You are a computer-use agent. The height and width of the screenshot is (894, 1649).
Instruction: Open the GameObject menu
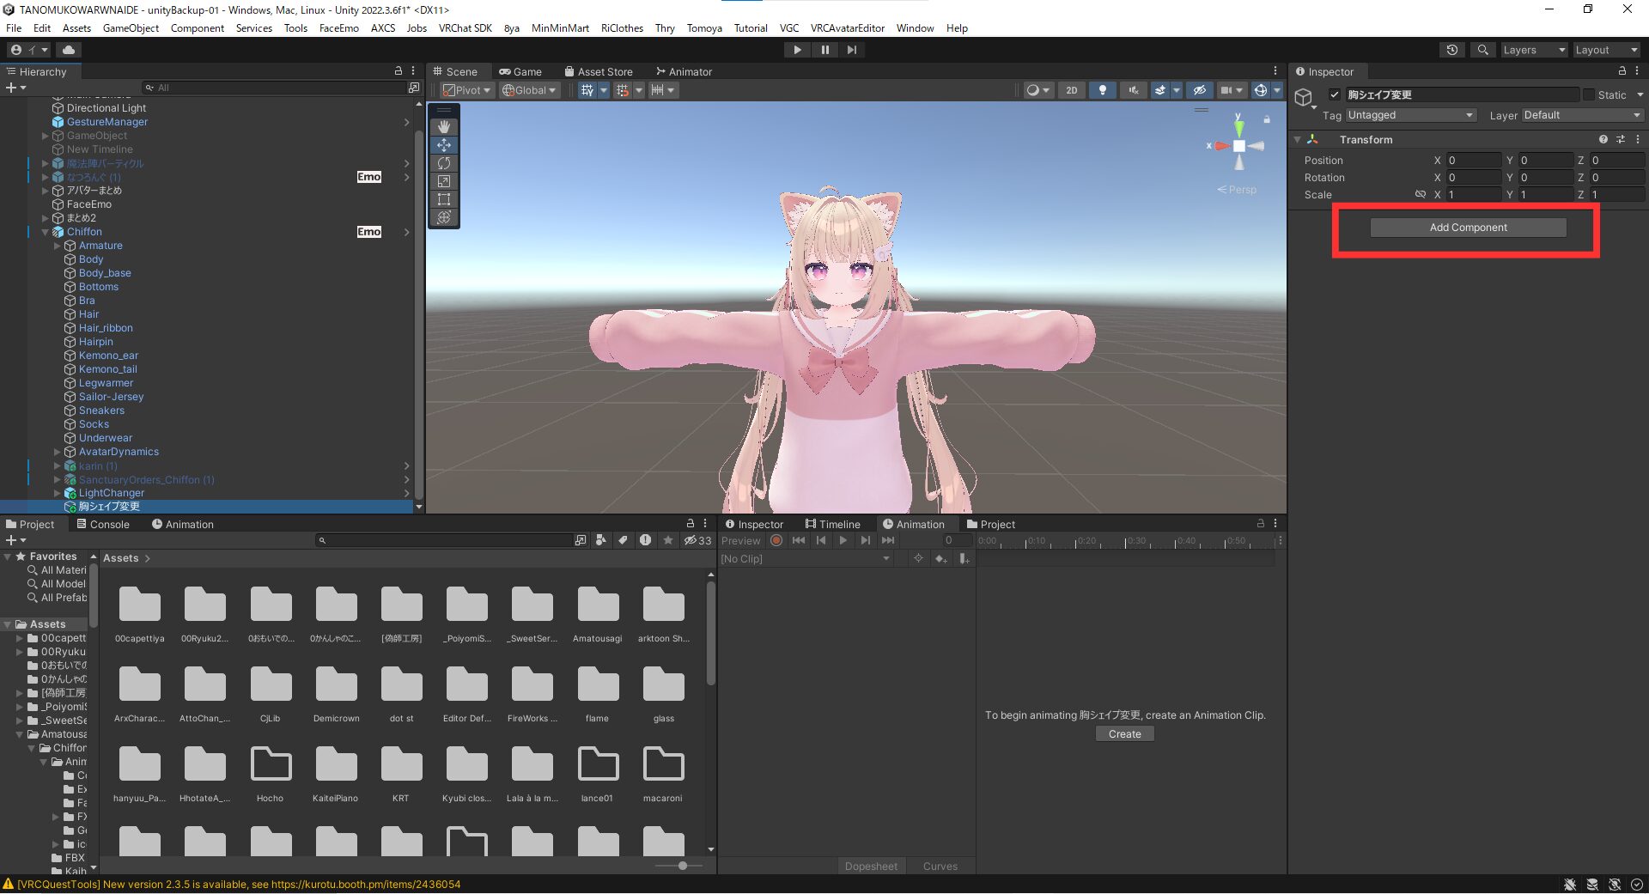tap(131, 27)
